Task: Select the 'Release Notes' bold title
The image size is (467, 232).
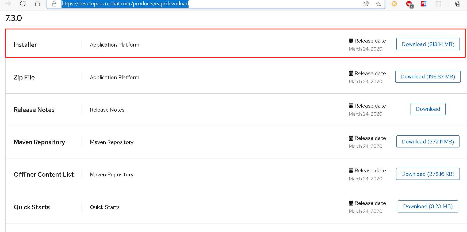Action: coord(34,110)
